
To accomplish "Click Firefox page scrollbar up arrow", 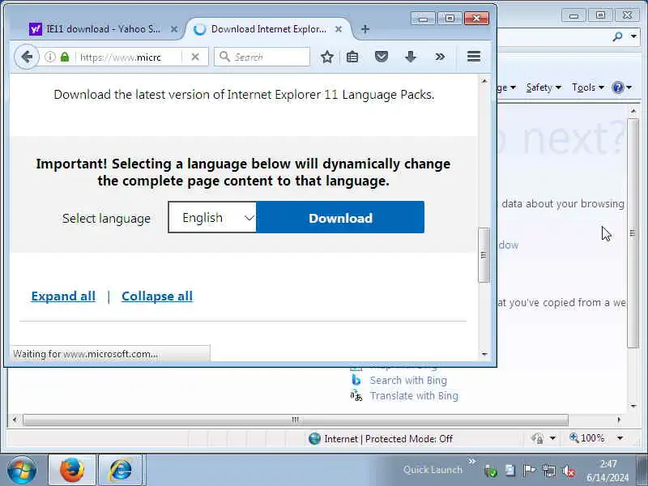I will point(484,82).
